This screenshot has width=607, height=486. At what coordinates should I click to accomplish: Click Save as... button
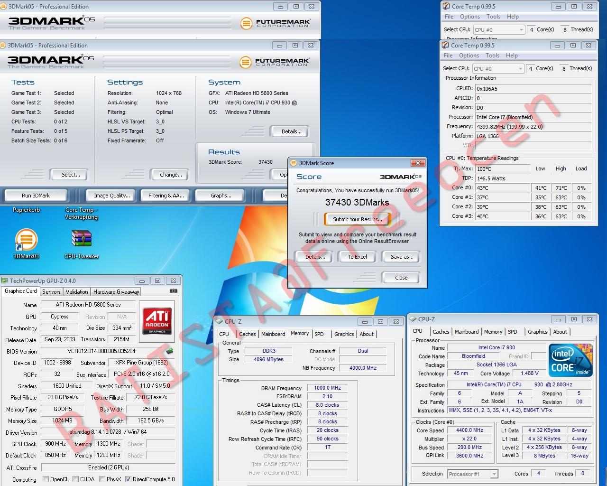pyautogui.click(x=402, y=257)
